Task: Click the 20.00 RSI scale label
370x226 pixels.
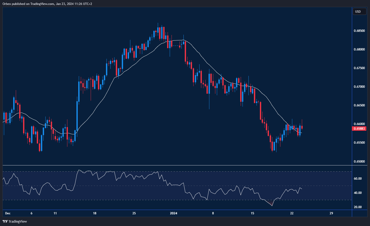Action: [358, 207]
